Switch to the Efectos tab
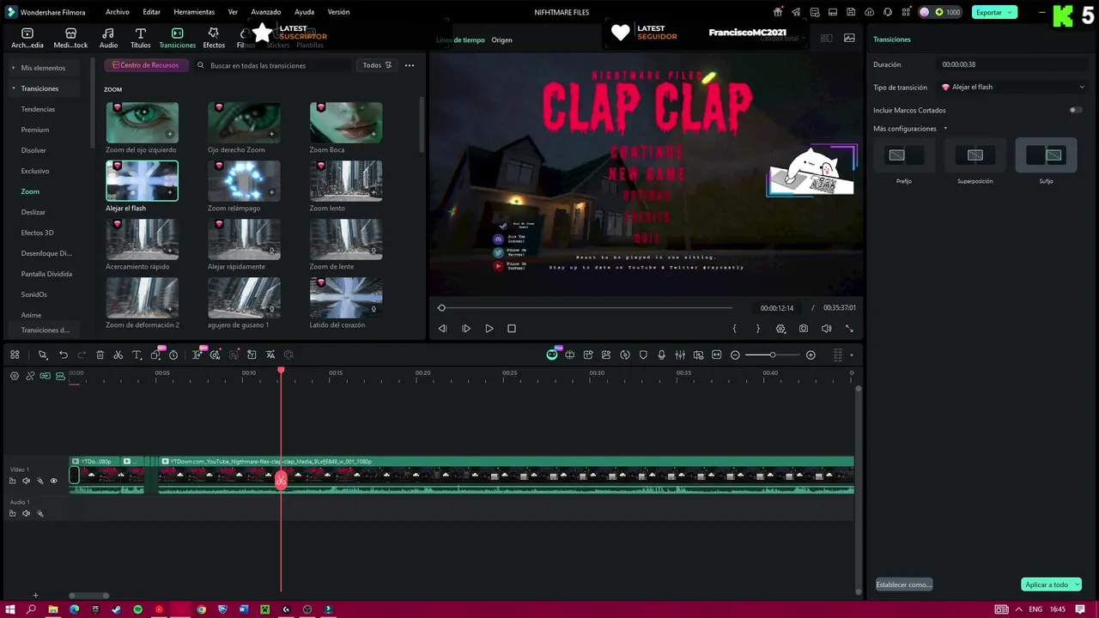Screen dimensions: 1099x618 click(x=214, y=38)
